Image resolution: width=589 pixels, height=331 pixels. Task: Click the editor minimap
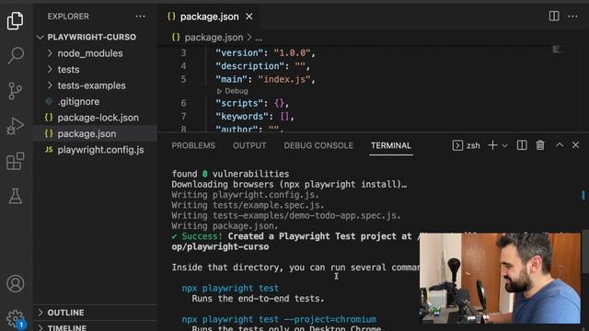pyautogui.click(x=559, y=49)
